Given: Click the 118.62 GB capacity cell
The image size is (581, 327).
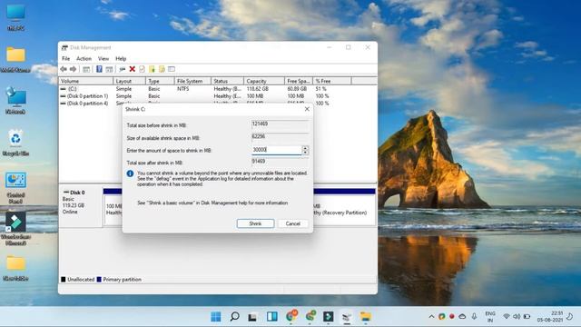Looking at the screenshot, I should click(258, 89).
